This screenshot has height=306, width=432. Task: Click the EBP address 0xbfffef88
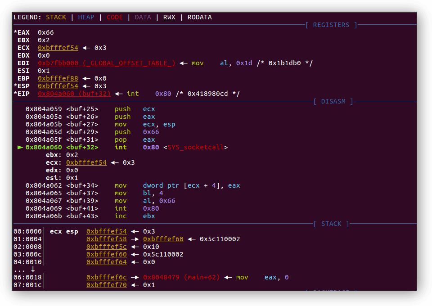pyautogui.click(x=58, y=78)
